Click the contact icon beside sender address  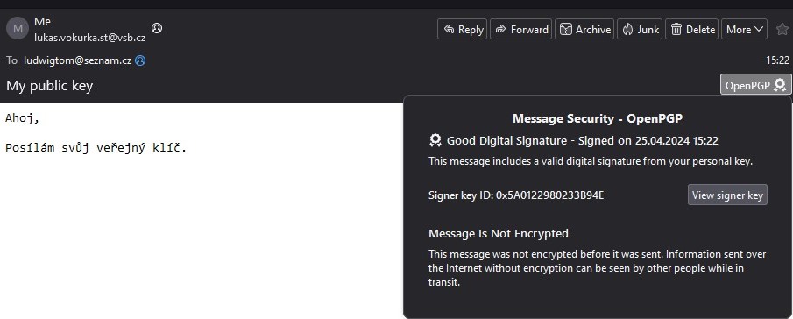coord(157,28)
